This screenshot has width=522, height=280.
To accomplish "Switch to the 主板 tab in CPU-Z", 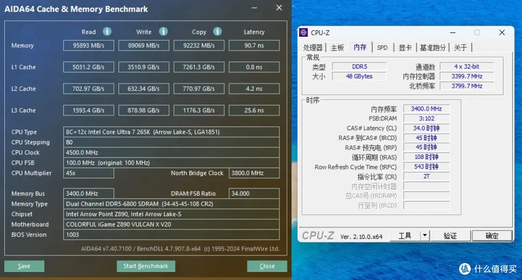I will 337,48.
